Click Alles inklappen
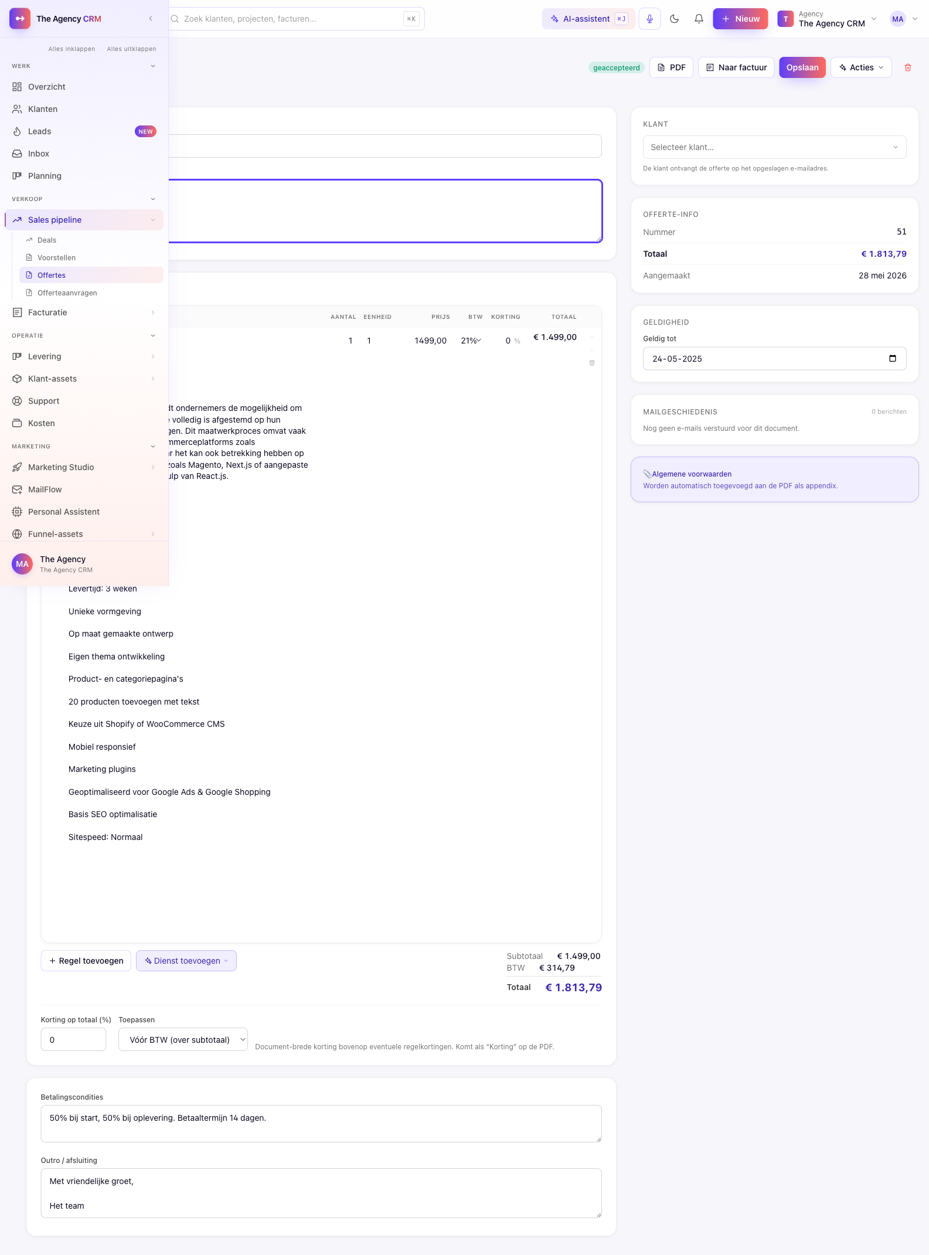929x1255 pixels. (x=72, y=49)
